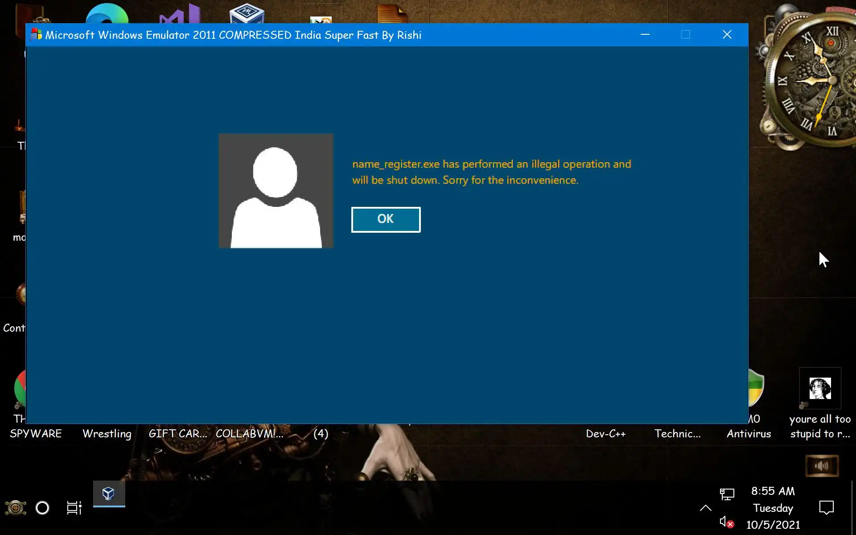Minimize the Windows Emulator 2011 window
Image resolution: width=856 pixels, height=535 pixels.
645,35
